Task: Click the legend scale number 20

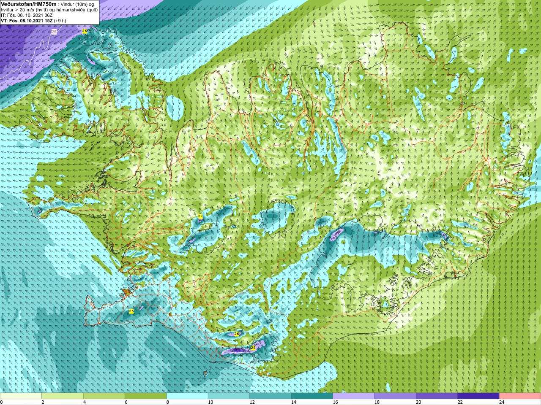Action: tap(418, 402)
